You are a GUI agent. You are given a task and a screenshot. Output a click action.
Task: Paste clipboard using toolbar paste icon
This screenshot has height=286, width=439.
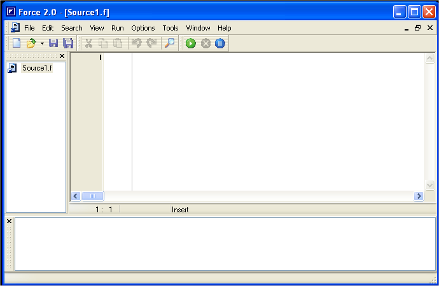(118, 43)
